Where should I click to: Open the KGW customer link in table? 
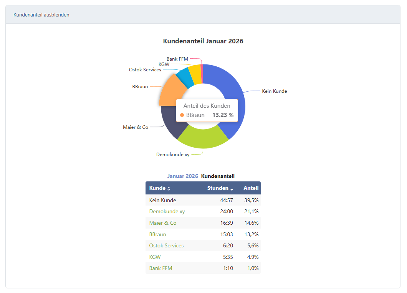point(155,257)
